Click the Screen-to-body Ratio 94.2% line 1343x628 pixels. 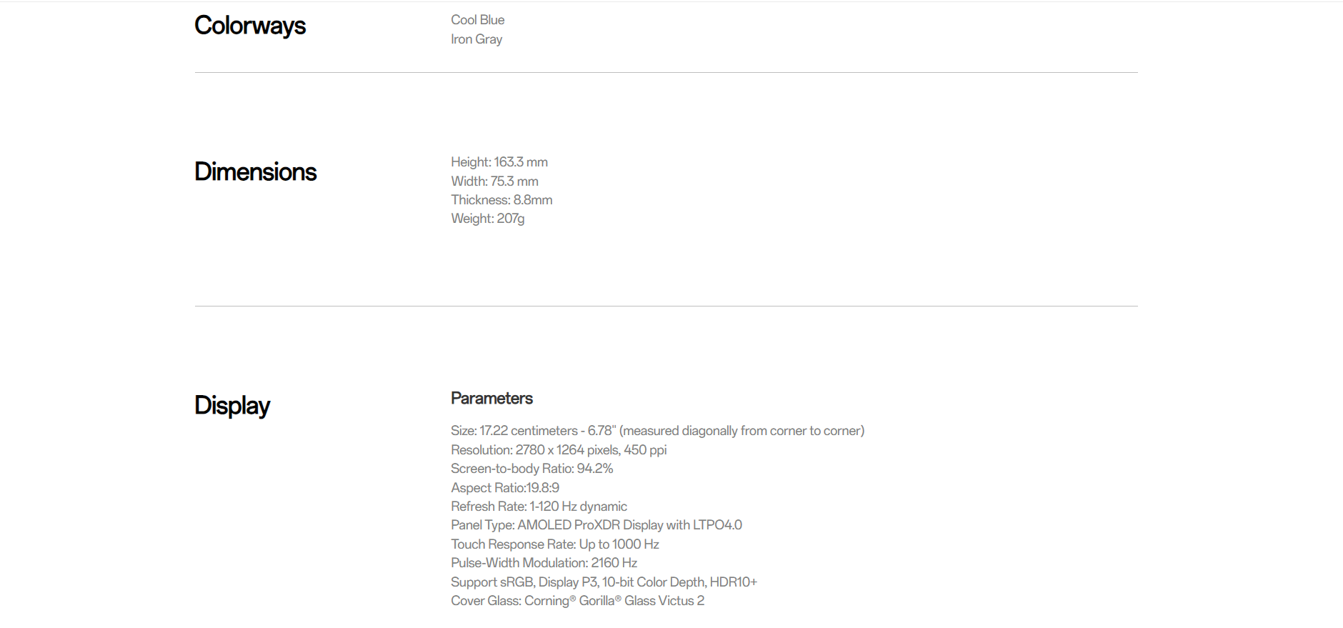[x=532, y=469]
